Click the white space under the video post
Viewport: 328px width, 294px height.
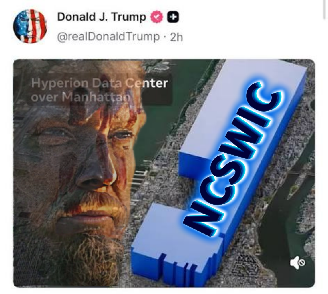pyautogui.click(x=164, y=291)
